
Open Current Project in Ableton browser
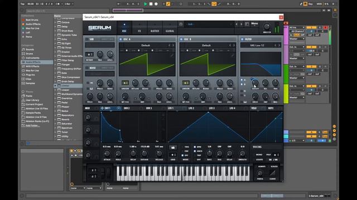tap(34, 104)
